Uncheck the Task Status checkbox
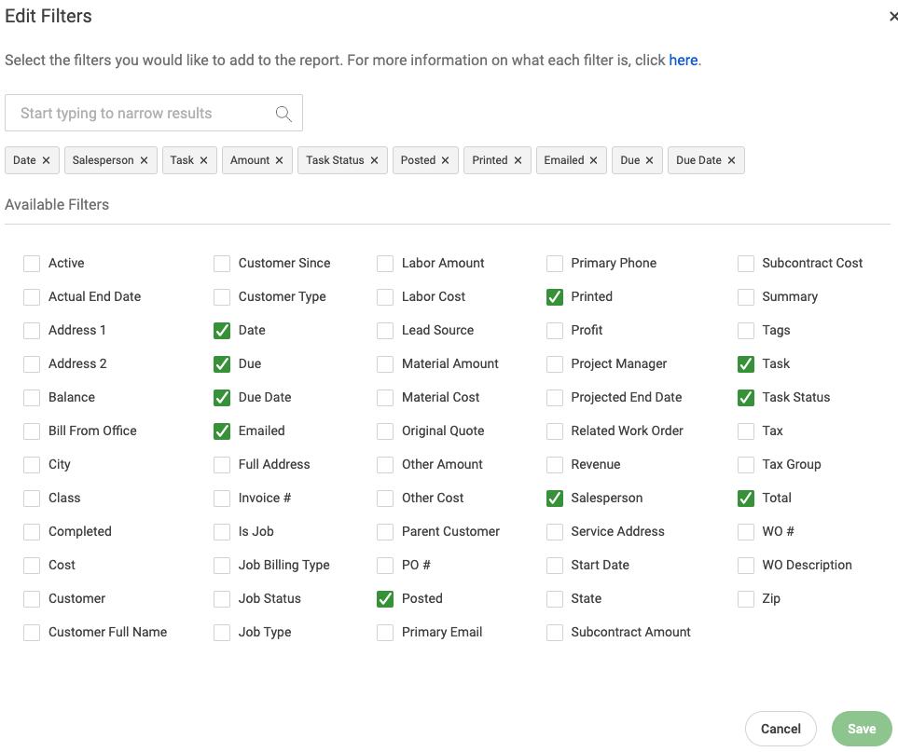This screenshot has width=898, height=752. click(x=746, y=398)
